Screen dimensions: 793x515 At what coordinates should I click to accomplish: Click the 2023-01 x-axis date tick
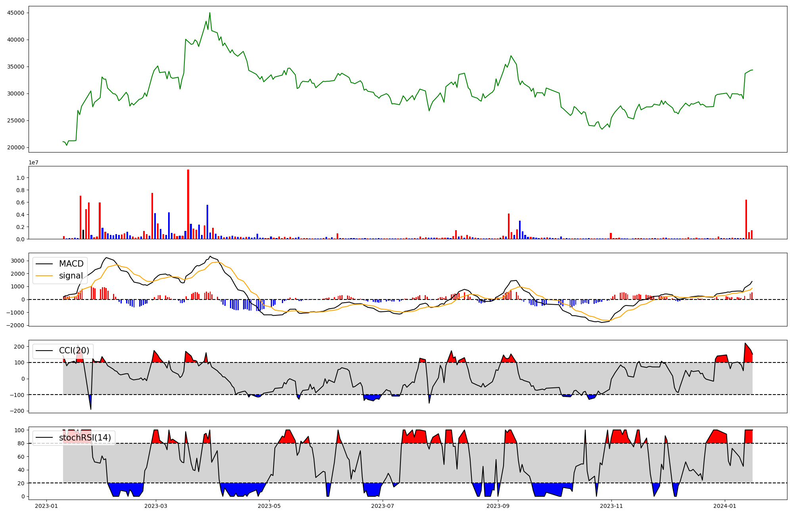pos(46,505)
